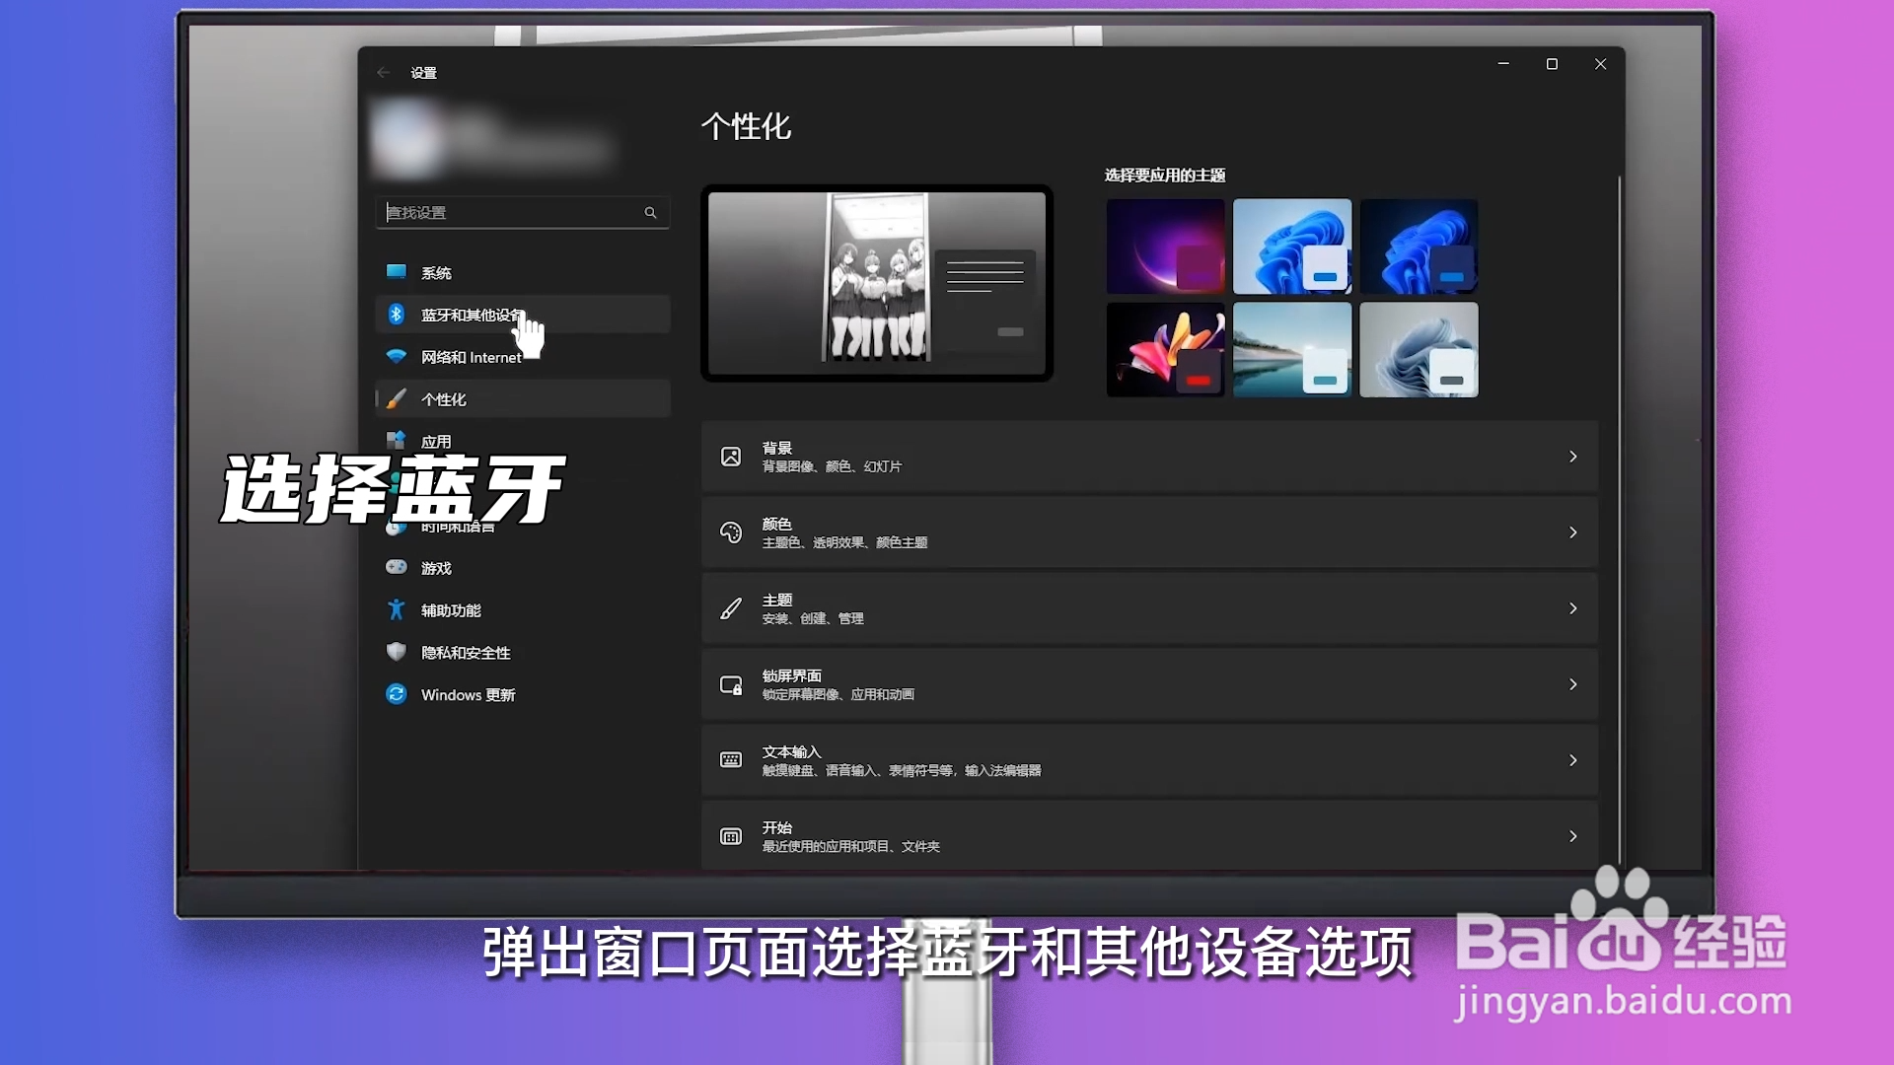Click the picture icon of 背景

point(731,457)
